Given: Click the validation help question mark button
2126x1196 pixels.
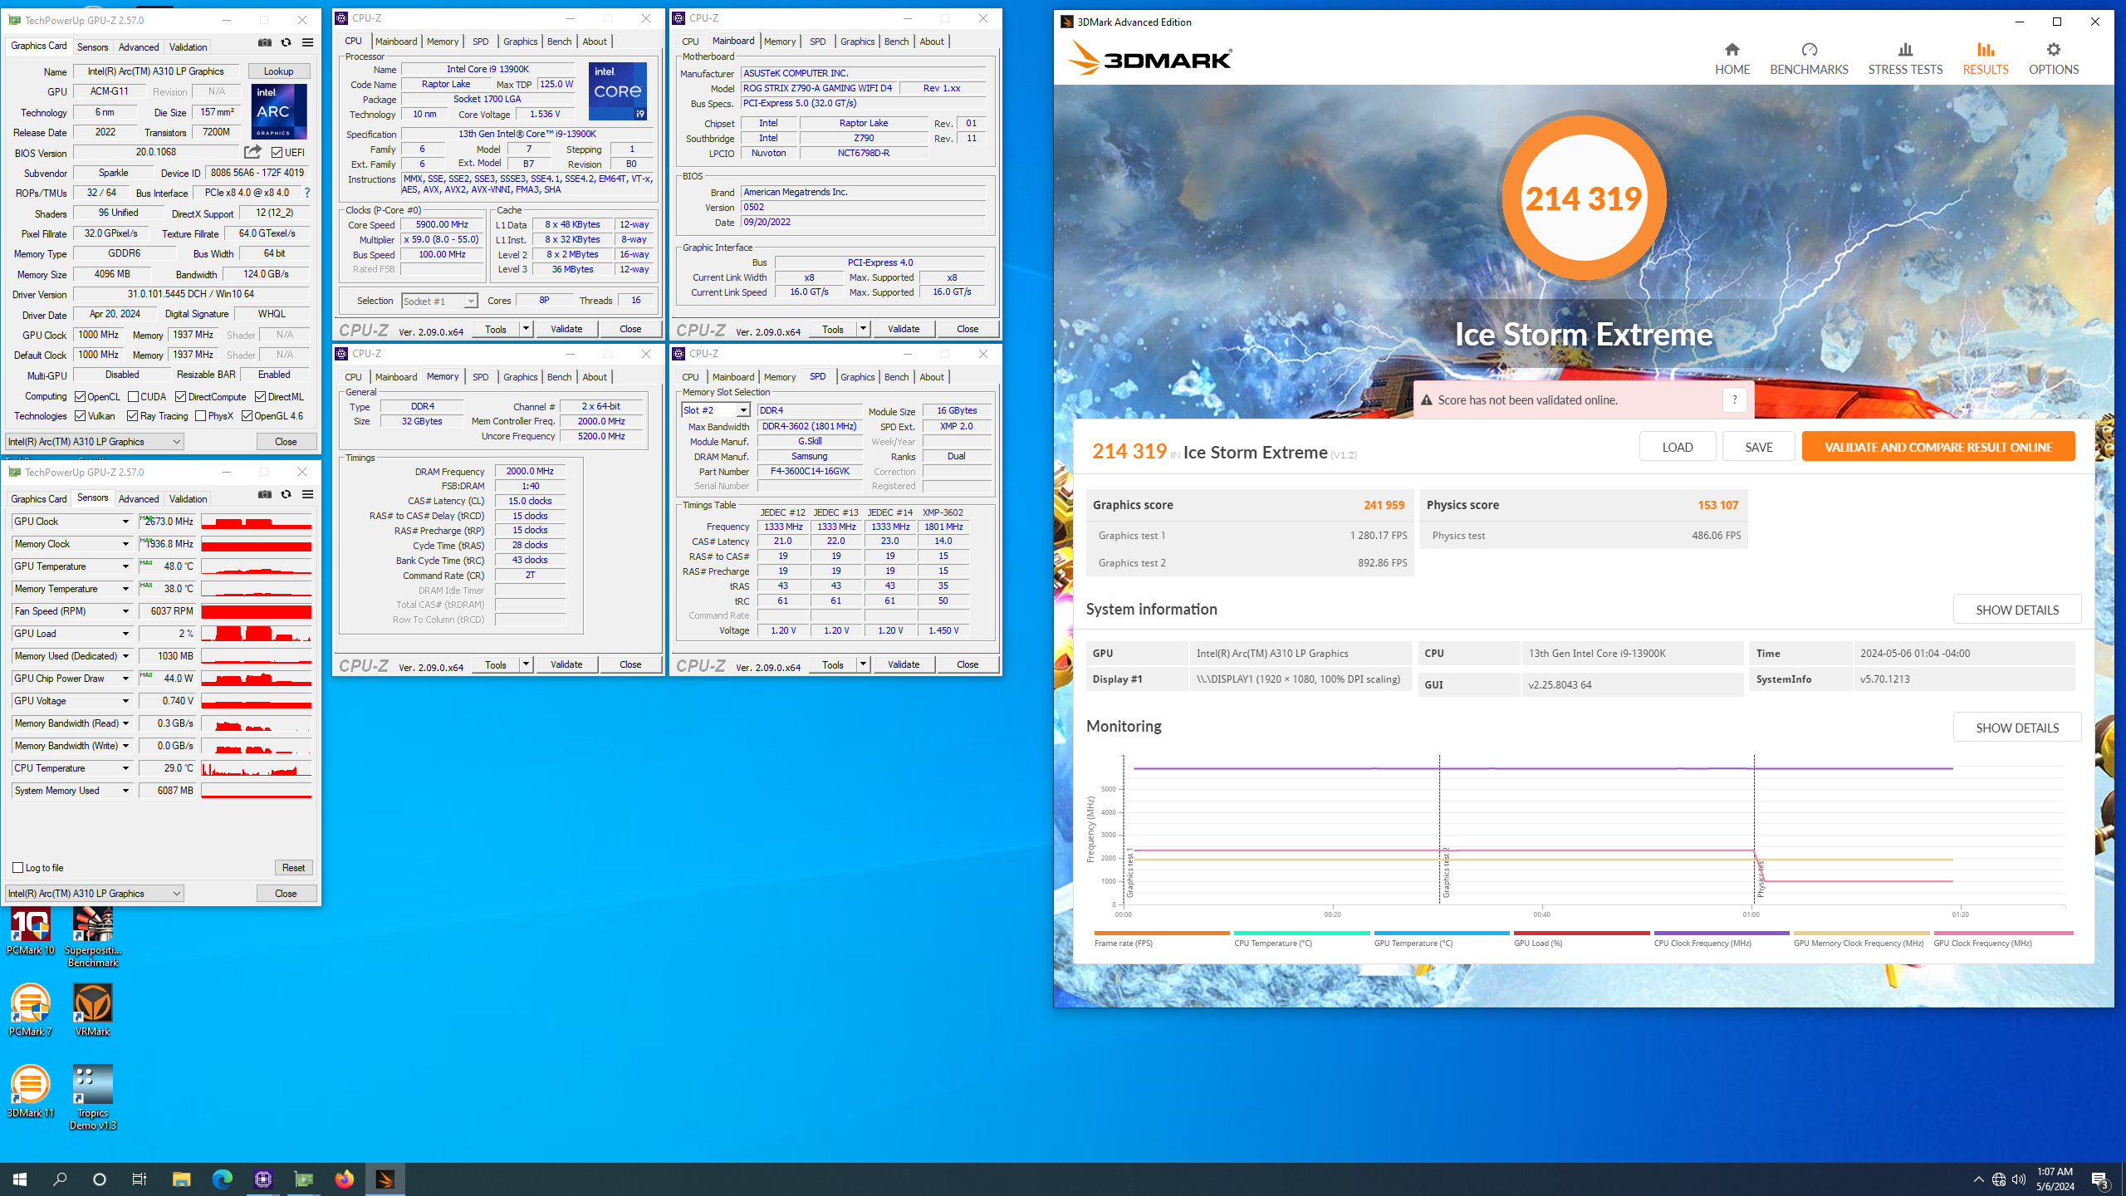Looking at the screenshot, I should pyautogui.click(x=1734, y=399).
